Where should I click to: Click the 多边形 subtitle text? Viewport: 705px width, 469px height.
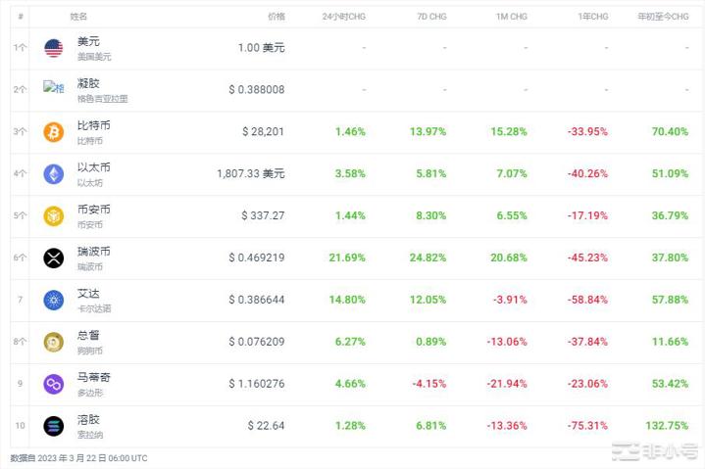coord(90,393)
